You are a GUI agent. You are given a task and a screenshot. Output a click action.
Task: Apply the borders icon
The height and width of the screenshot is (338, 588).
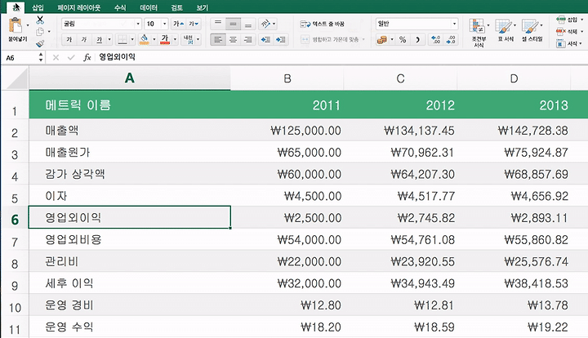tap(122, 39)
